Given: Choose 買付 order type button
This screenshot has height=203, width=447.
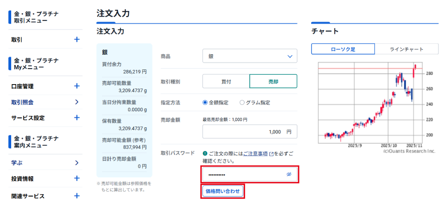Looking at the screenshot, I should point(226,81).
